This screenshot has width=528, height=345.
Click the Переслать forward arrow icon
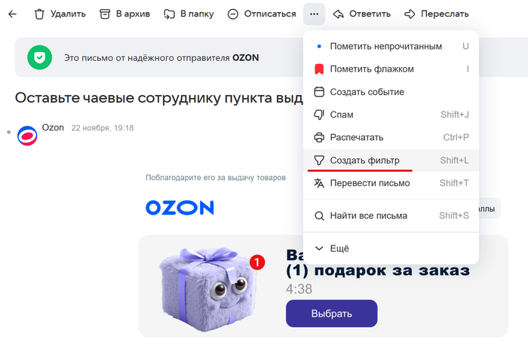[410, 14]
